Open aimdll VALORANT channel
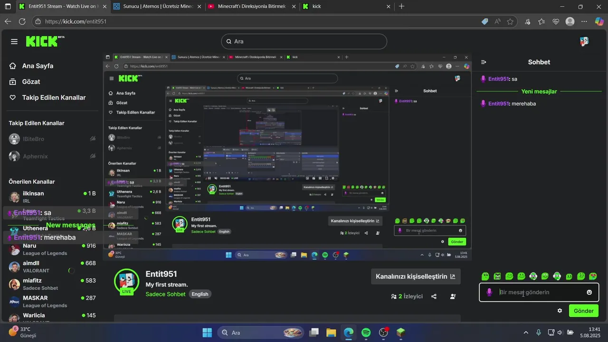 [x=52, y=266]
